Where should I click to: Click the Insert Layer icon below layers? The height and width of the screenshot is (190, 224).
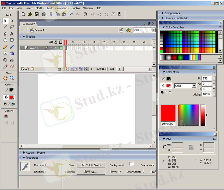22,69
